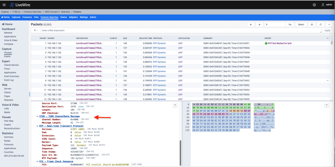This screenshot has height=167, width=335.
Task: Open the Packets toolbar more-options button
Action: point(329,24)
